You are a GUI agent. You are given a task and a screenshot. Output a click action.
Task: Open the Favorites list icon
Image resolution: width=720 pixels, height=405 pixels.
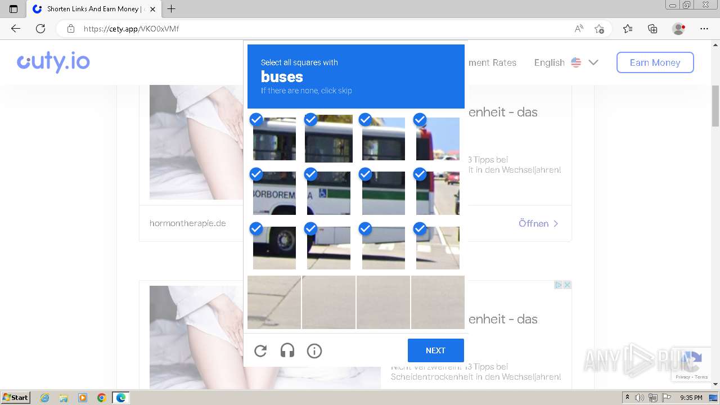coord(628,29)
